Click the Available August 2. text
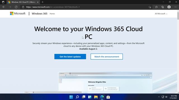This screenshot has width=179, height=100. pyautogui.click(x=88, y=49)
